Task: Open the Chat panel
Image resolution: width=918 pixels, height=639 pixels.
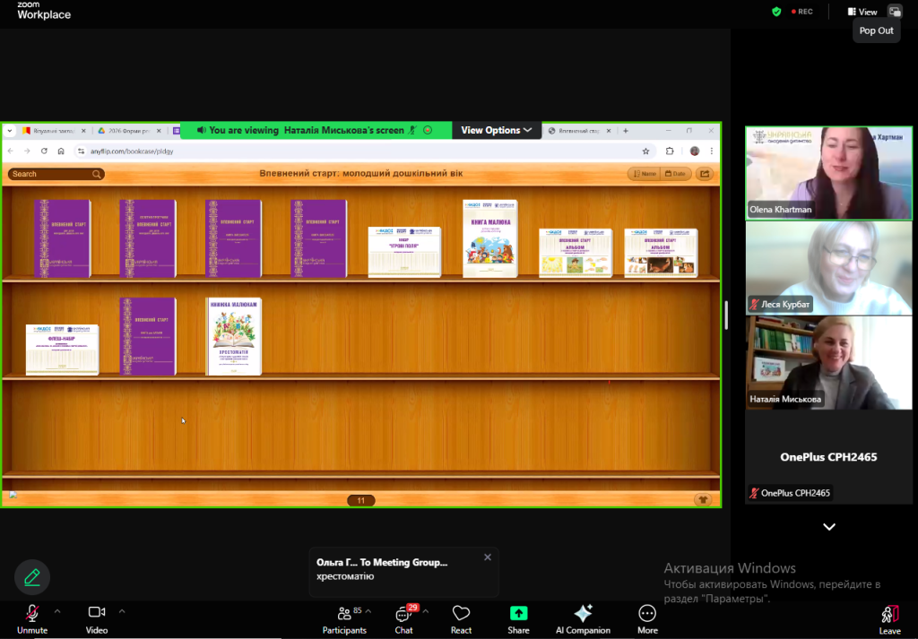Action: [x=404, y=616]
